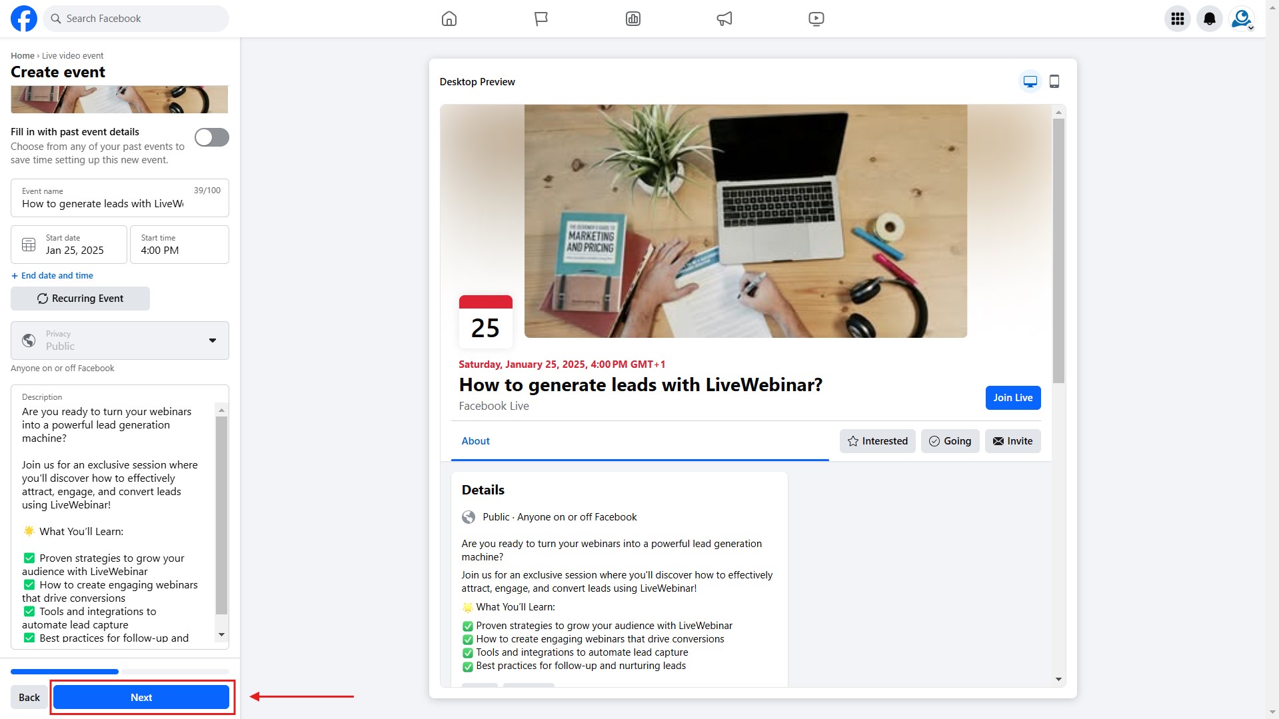Open the Ads megaphone icon
The height and width of the screenshot is (719, 1279).
(724, 19)
